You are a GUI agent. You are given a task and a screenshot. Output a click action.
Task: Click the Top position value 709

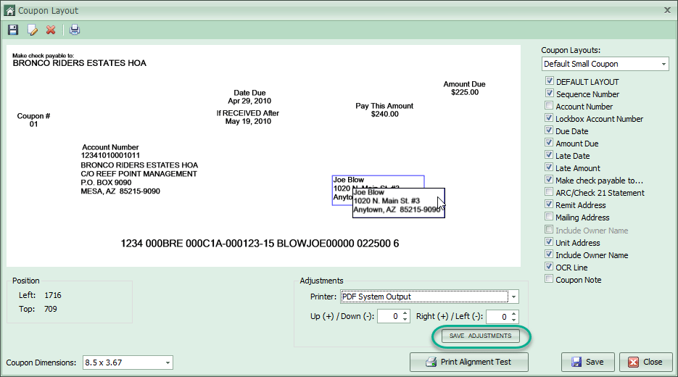click(x=50, y=309)
